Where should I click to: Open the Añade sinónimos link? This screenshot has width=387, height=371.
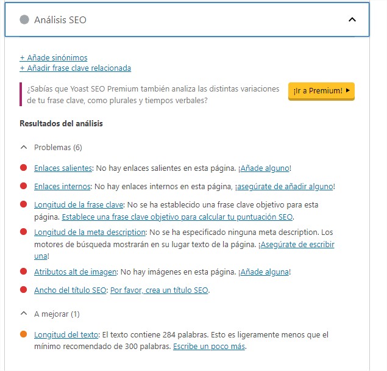54,57
